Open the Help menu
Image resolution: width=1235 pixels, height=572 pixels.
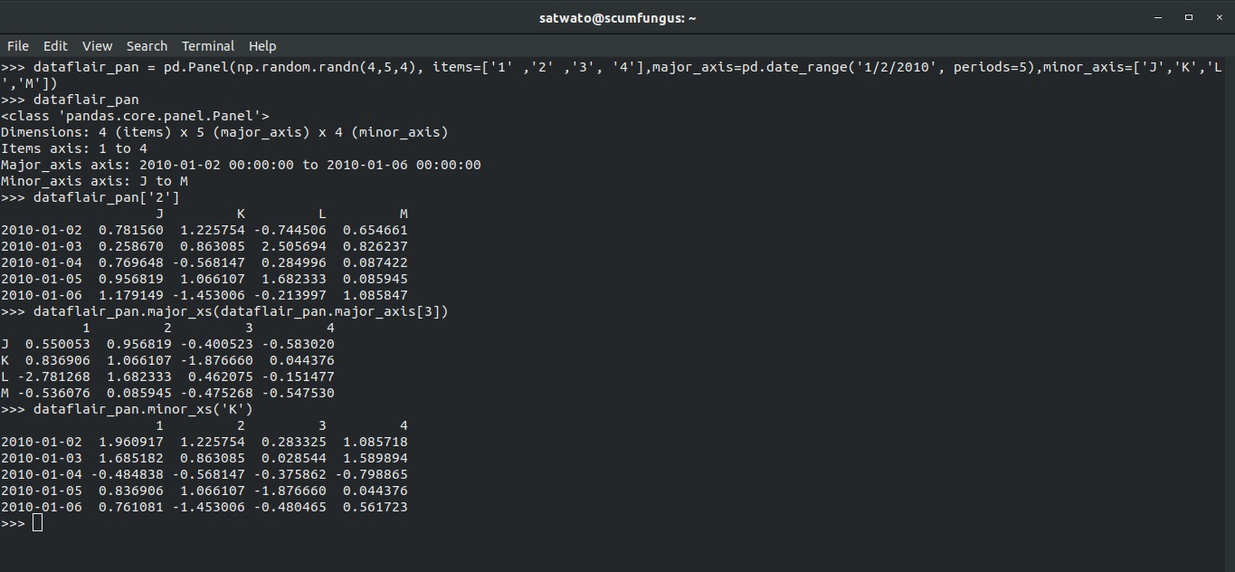click(261, 45)
